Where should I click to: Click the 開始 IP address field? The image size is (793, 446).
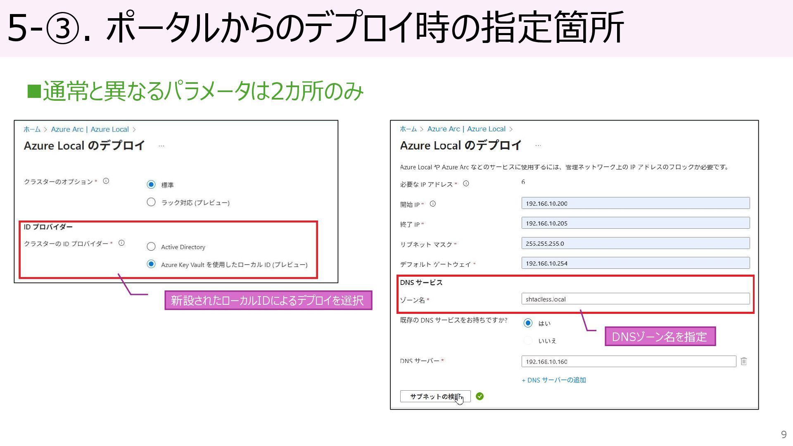635,203
